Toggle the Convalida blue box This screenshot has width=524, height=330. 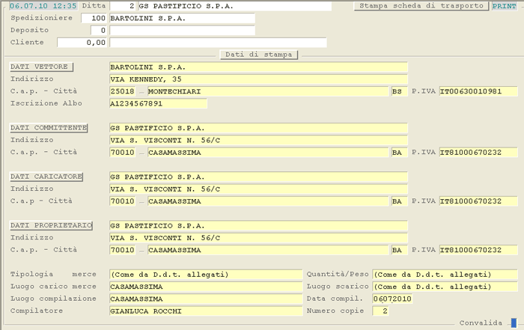pyautogui.click(x=514, y=323)
